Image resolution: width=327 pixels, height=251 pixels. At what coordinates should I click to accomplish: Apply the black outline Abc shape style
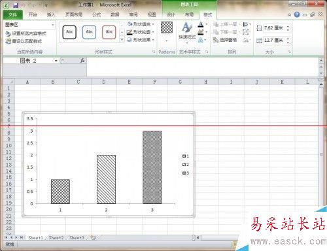(x=69, y=32)
